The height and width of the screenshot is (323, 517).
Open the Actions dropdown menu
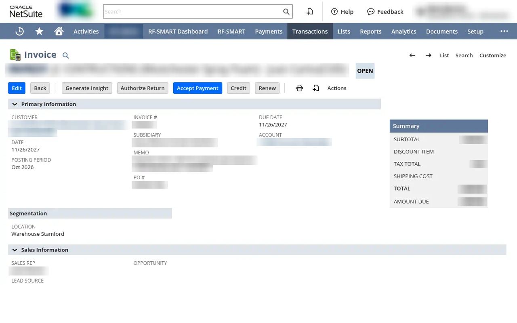pyautogui.click(x=337, y=88)
